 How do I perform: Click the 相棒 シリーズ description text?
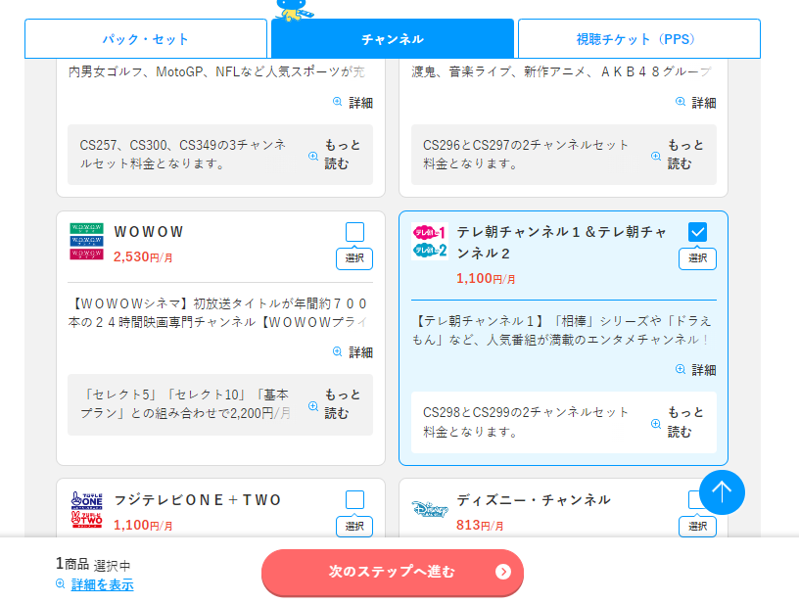(x=561, y=330)
